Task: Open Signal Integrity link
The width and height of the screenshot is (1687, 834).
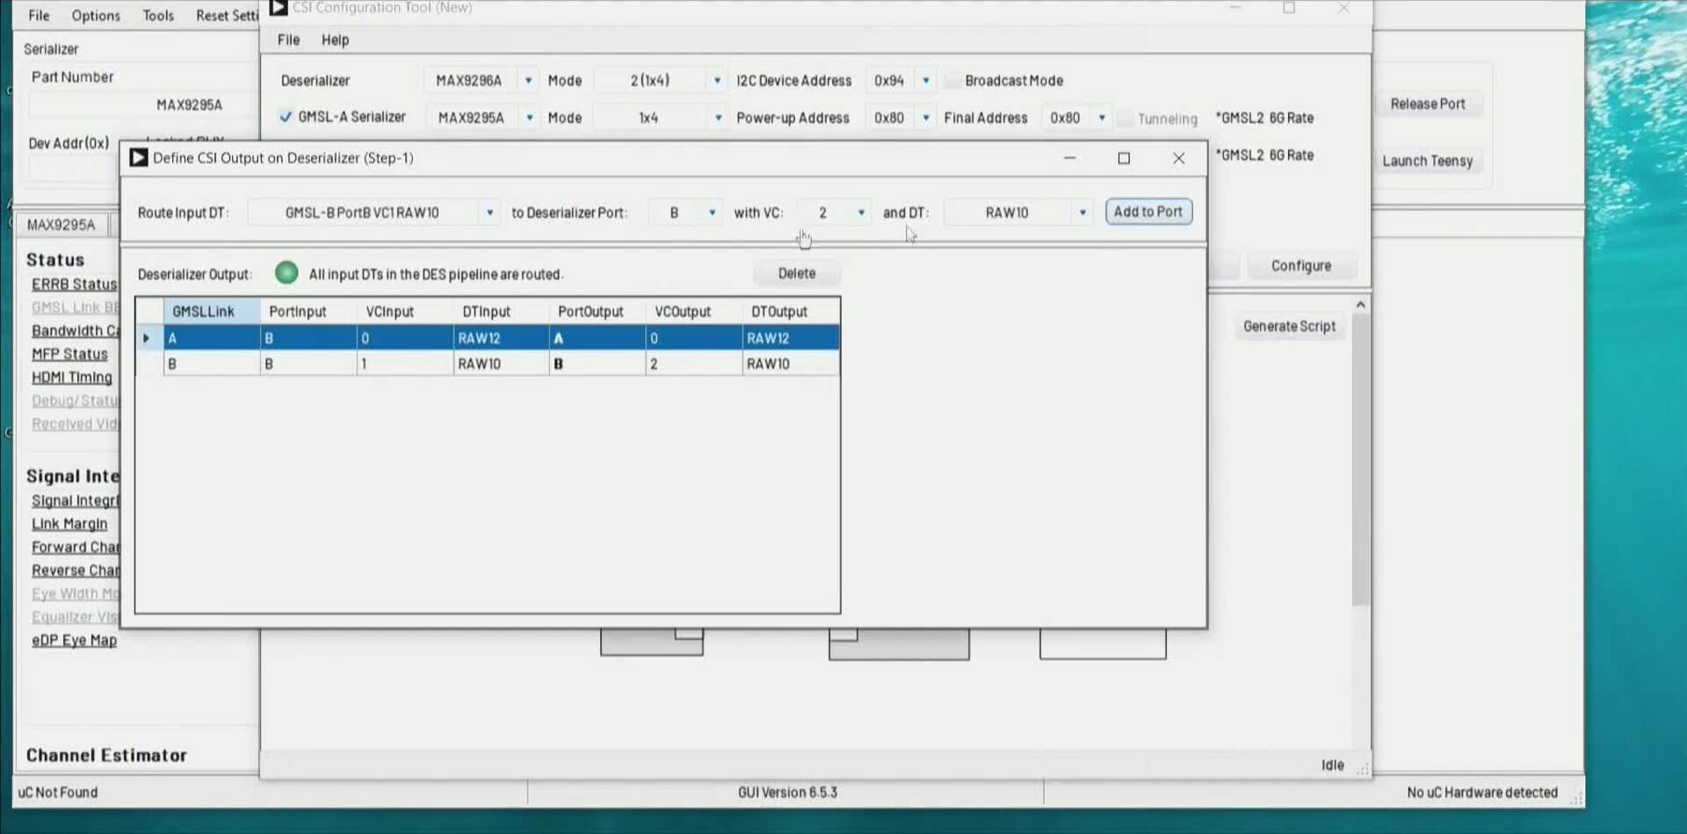Action: [x=76, y=500]
